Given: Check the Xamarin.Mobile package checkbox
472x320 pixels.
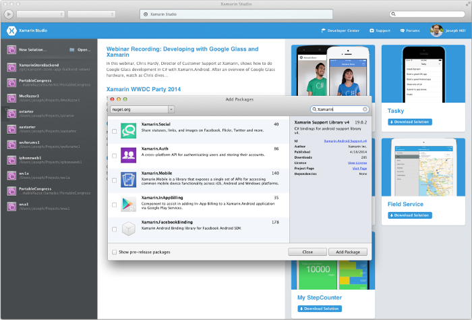Looking at the screenshot, I should (x=115, y=180).
